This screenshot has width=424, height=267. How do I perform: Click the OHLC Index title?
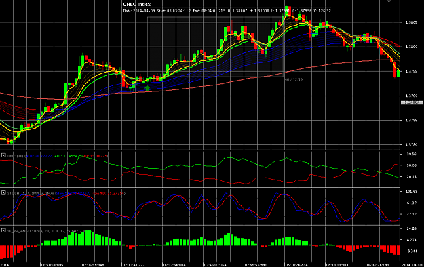(136, 4)
